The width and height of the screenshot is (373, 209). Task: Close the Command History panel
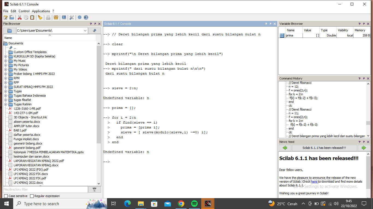(x=368, y=78)
